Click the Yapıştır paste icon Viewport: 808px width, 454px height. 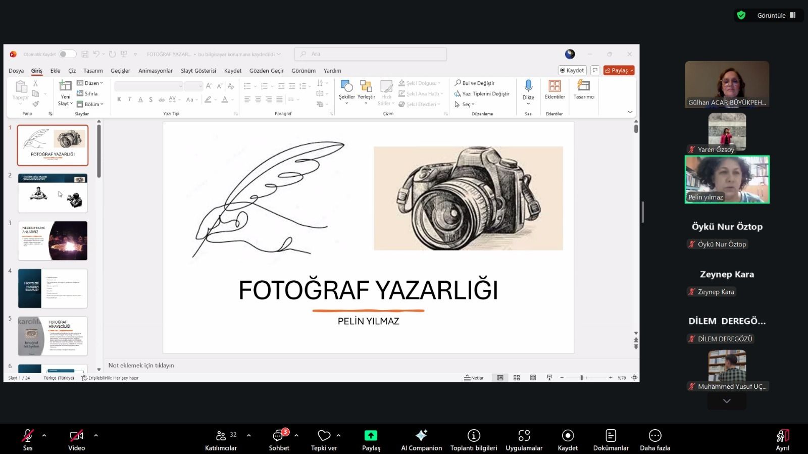pos(21,86)
